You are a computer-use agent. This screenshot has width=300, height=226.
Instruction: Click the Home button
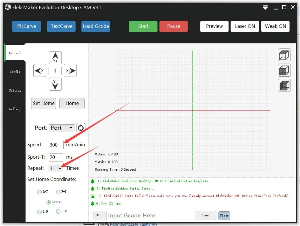(x=72, y=104)
